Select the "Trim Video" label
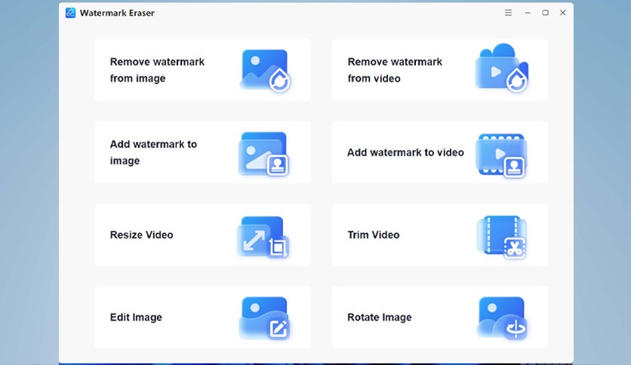 pyautogui.click(x=373, y=235)
